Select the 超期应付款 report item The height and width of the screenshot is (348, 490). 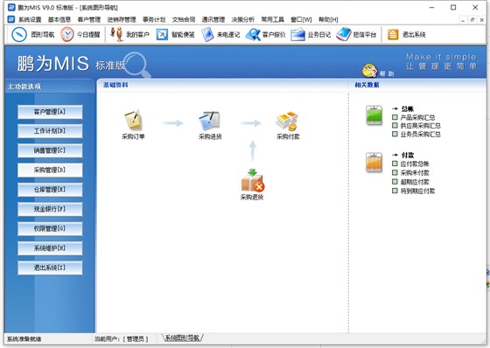click(415, 182)
